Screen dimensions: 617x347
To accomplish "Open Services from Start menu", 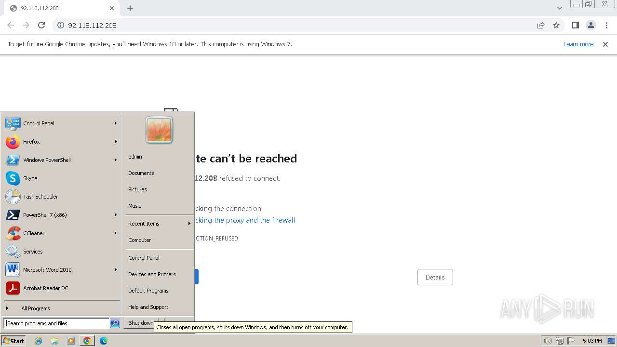I will pos(62,252).
